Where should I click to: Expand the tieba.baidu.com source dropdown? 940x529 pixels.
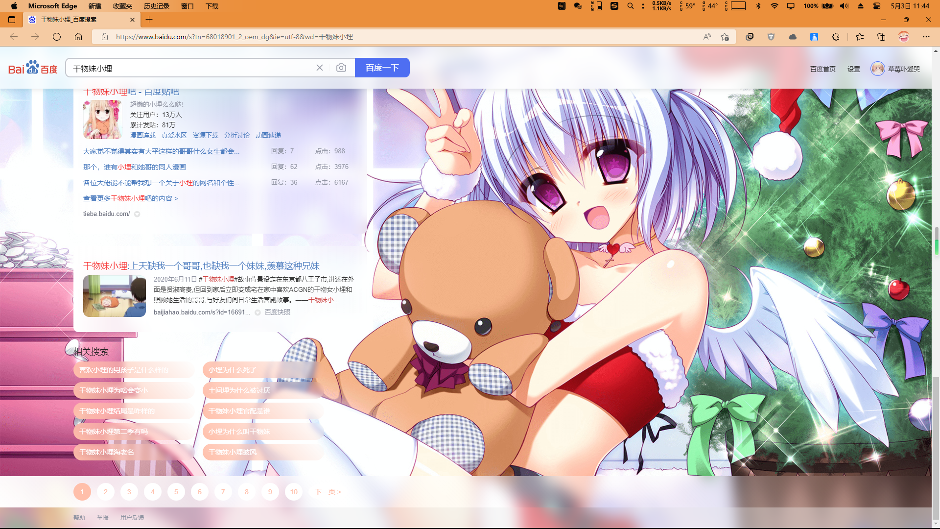137,214
